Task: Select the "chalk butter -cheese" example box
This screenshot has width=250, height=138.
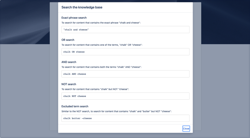Action: click(x=125, y=118)
